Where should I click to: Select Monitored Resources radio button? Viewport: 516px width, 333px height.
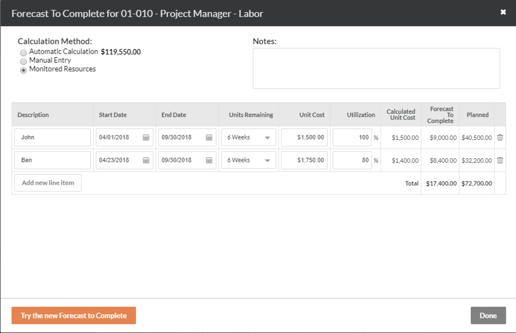[23, 70]
